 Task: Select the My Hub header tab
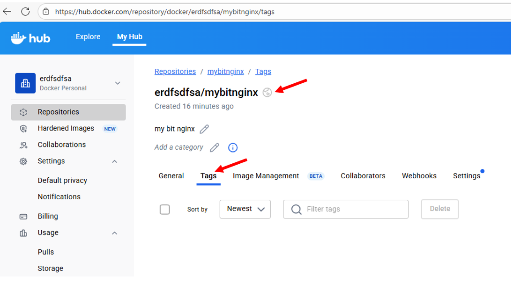(130, 37)
